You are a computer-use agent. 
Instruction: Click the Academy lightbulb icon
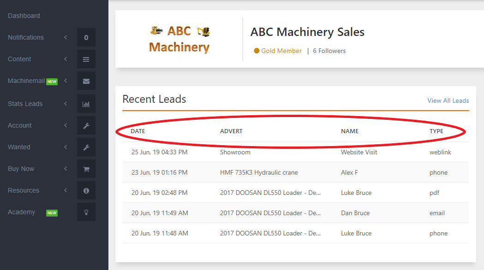pyautogui.click(x=86, y=212)
